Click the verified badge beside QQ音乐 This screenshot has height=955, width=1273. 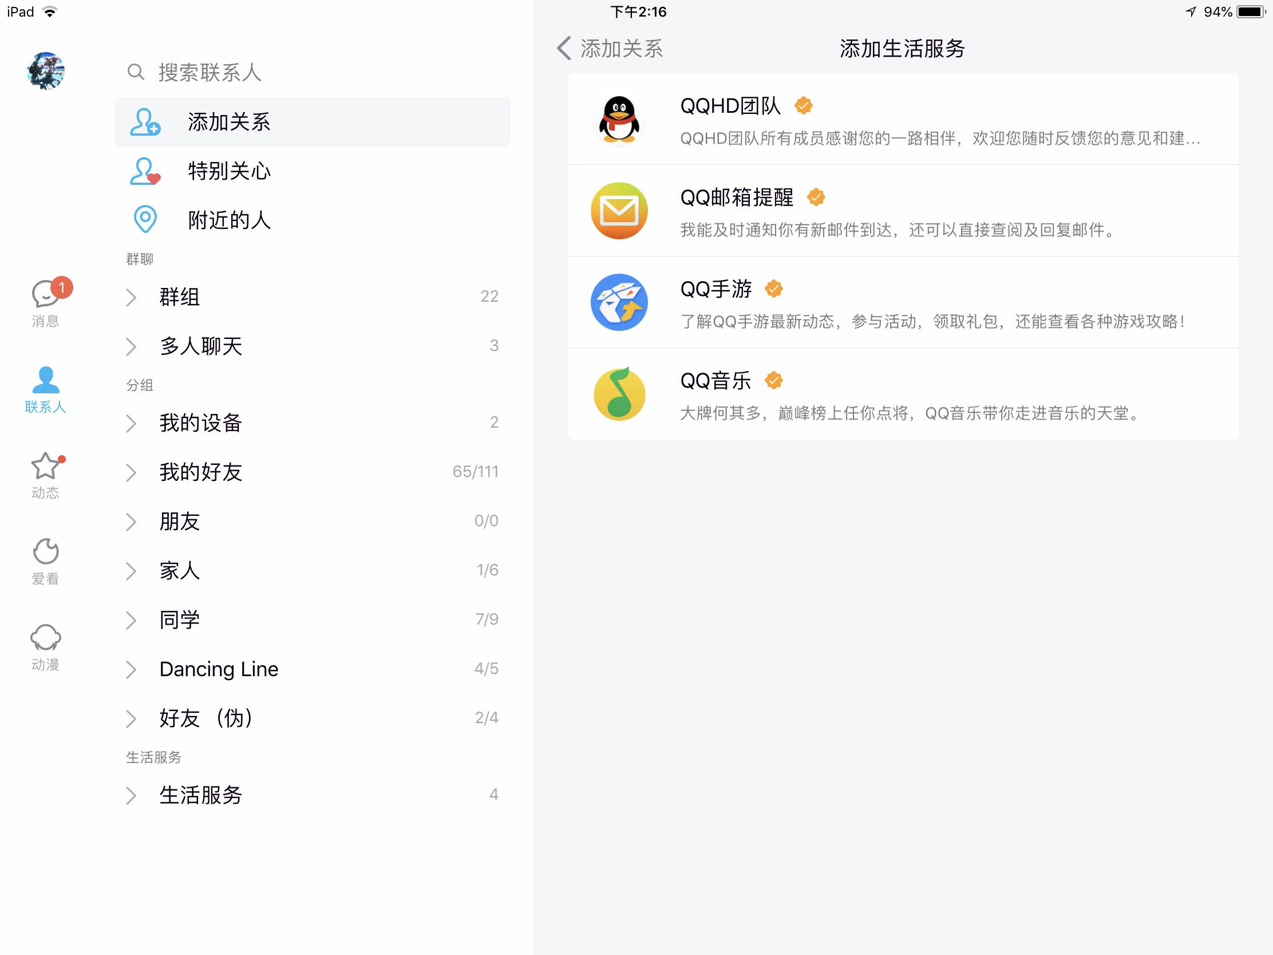pos(774,381)
